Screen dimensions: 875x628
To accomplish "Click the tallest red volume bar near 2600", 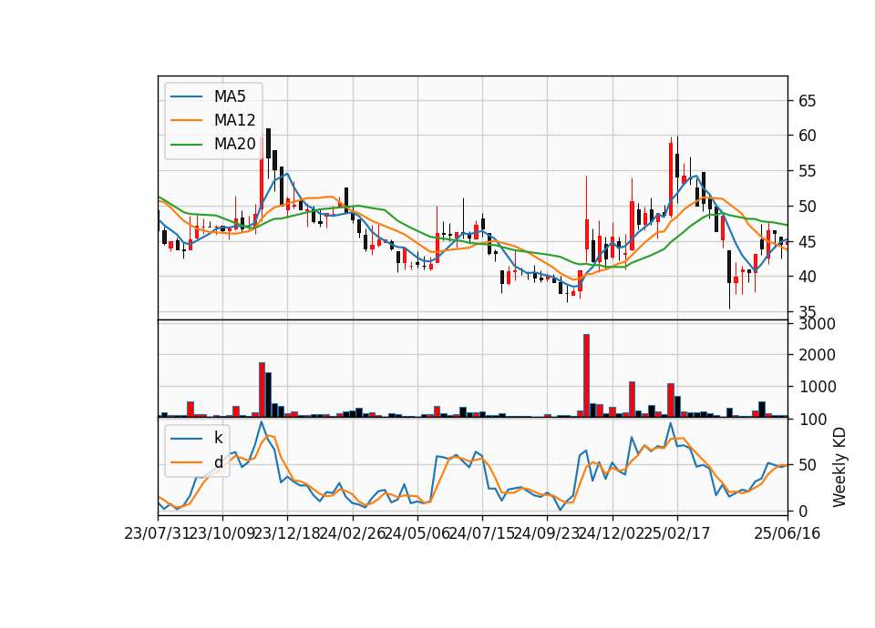I will point(586,376).
